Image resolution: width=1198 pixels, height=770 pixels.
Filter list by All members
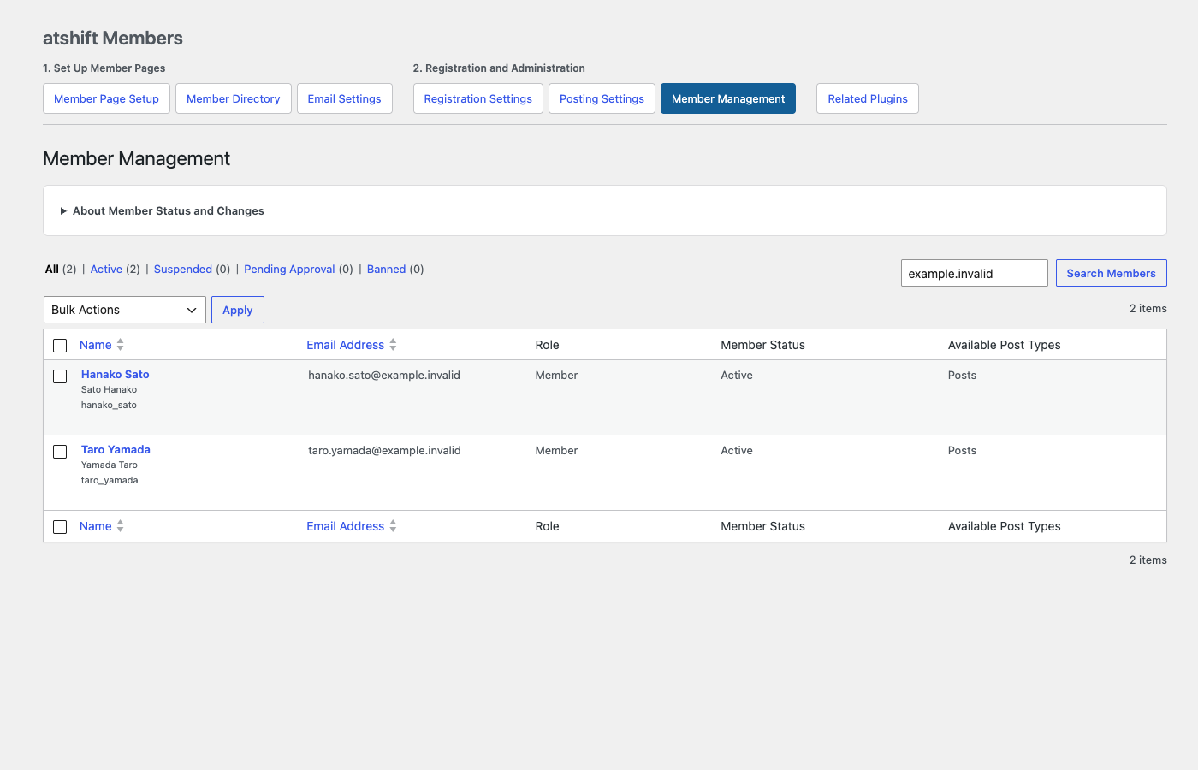pyautogui.click(x=52, y=269)
